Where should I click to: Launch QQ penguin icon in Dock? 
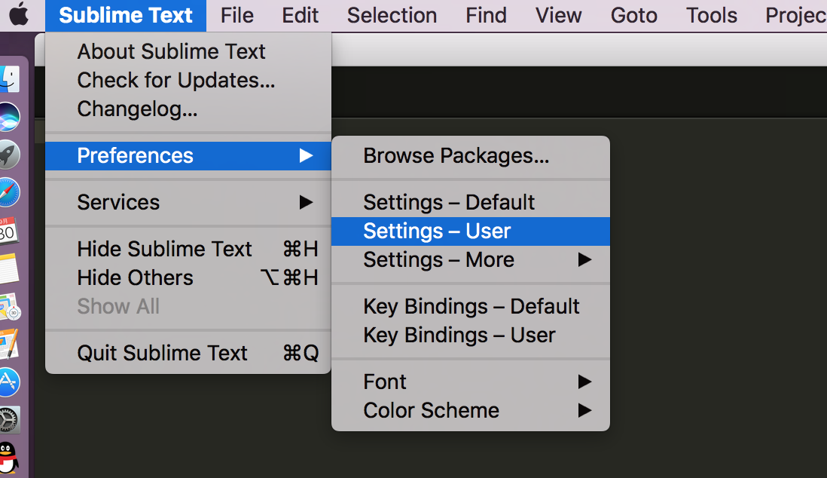coord(9,458)
